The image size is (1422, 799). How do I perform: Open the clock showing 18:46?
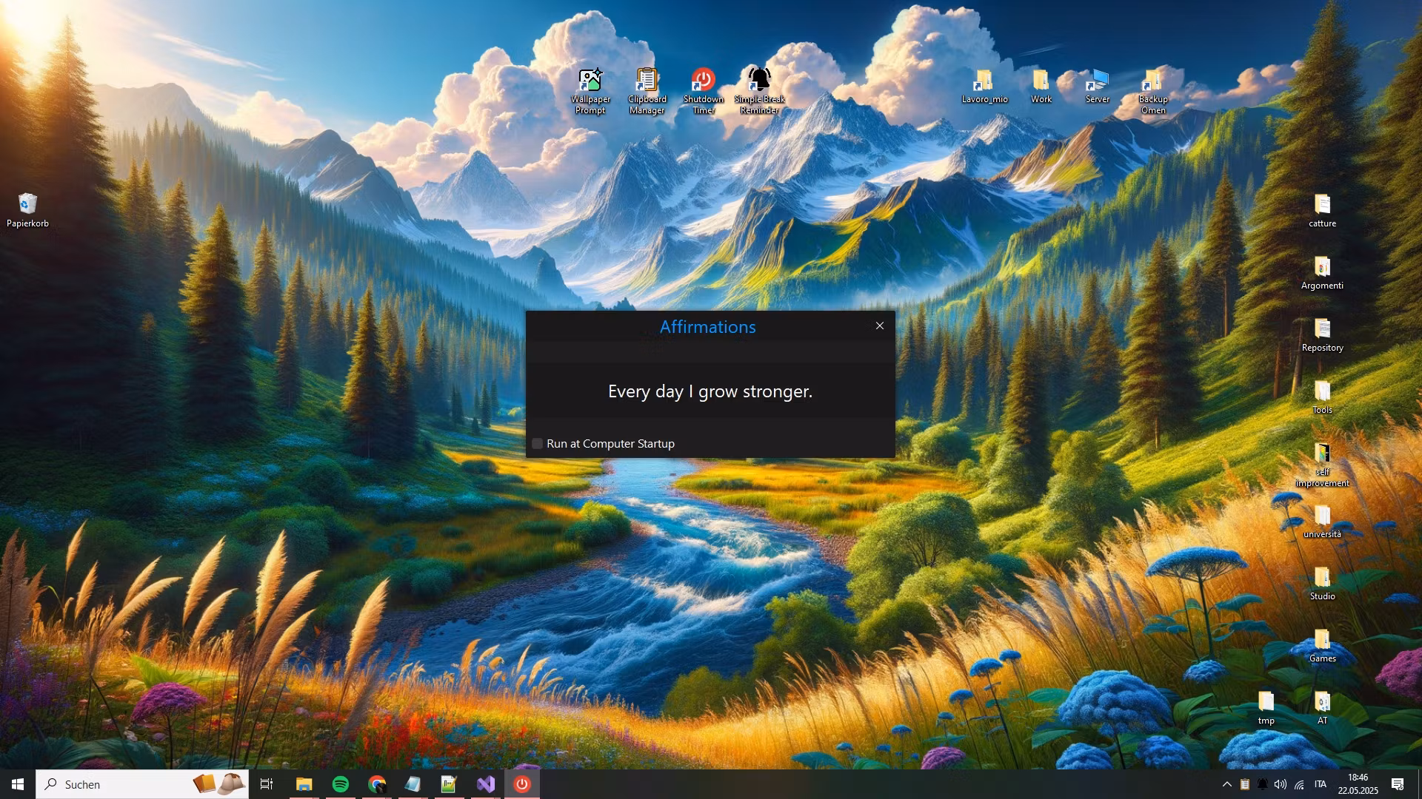pos(1358,784)
